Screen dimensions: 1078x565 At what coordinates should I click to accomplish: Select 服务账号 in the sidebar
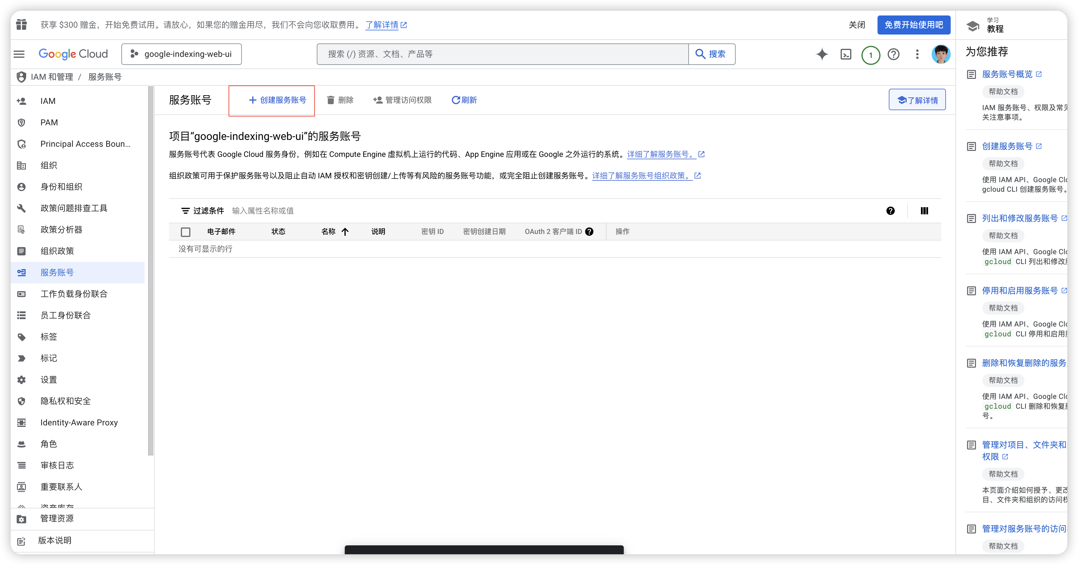coord(78,273)
